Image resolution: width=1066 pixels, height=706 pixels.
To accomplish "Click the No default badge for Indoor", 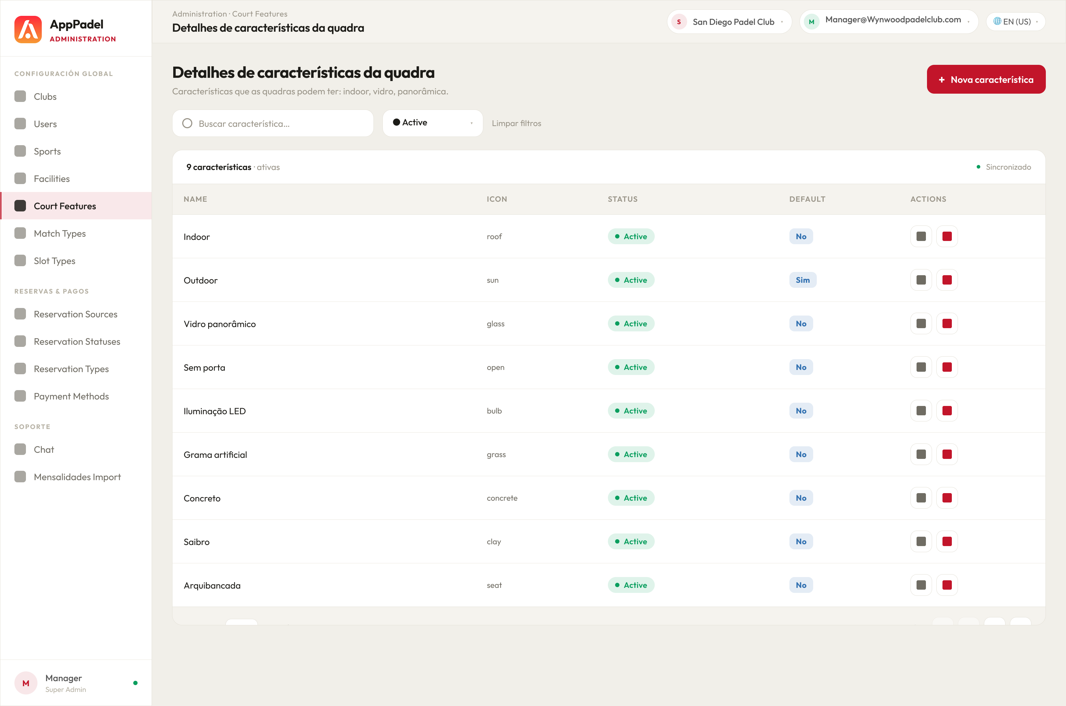I will (x=801, y=236).
